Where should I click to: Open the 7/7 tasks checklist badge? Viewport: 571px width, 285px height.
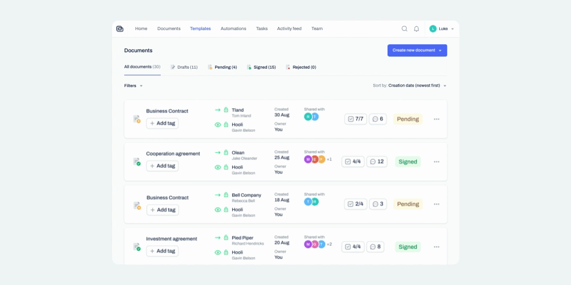point(356,119)
